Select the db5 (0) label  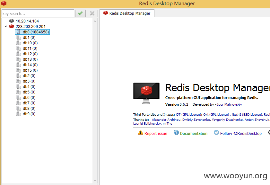coord(29,92)
